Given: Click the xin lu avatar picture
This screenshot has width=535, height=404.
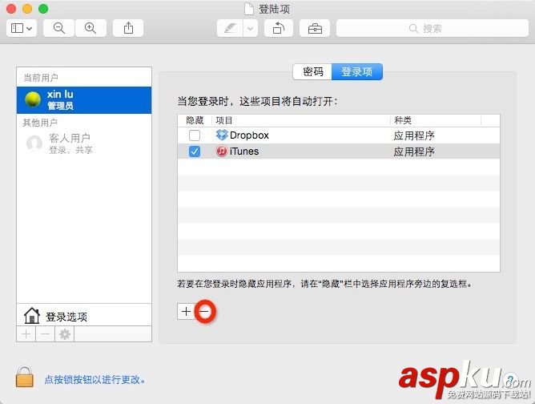Looking at the screenshot, I should tap(33, 99).
